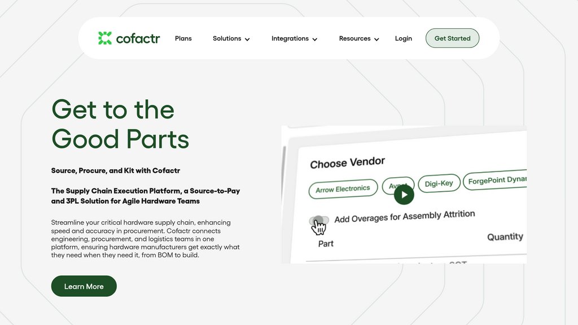The image size is (578, 325).
Task: Click the Learn More button
Action: click(84, 286)
